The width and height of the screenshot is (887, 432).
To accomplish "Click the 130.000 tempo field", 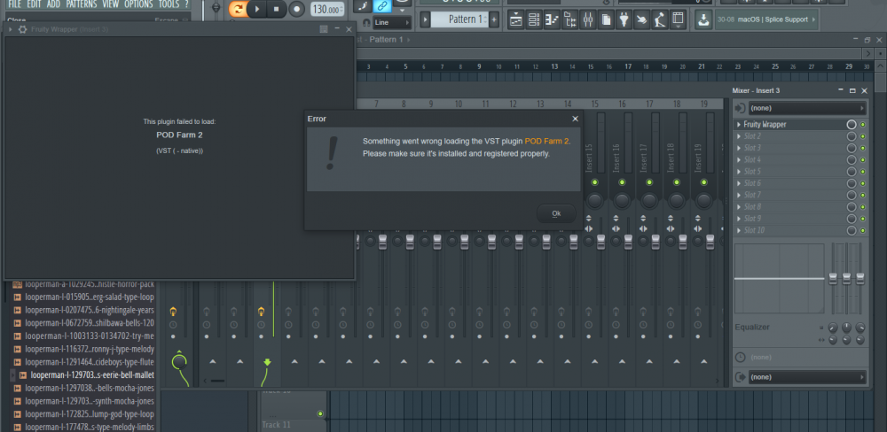I will [x=327, y=9].
